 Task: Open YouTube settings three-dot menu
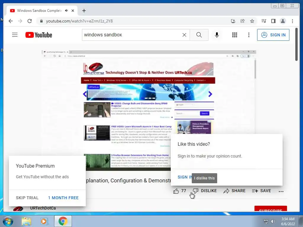pyautogui.click(x=249, y=35)
